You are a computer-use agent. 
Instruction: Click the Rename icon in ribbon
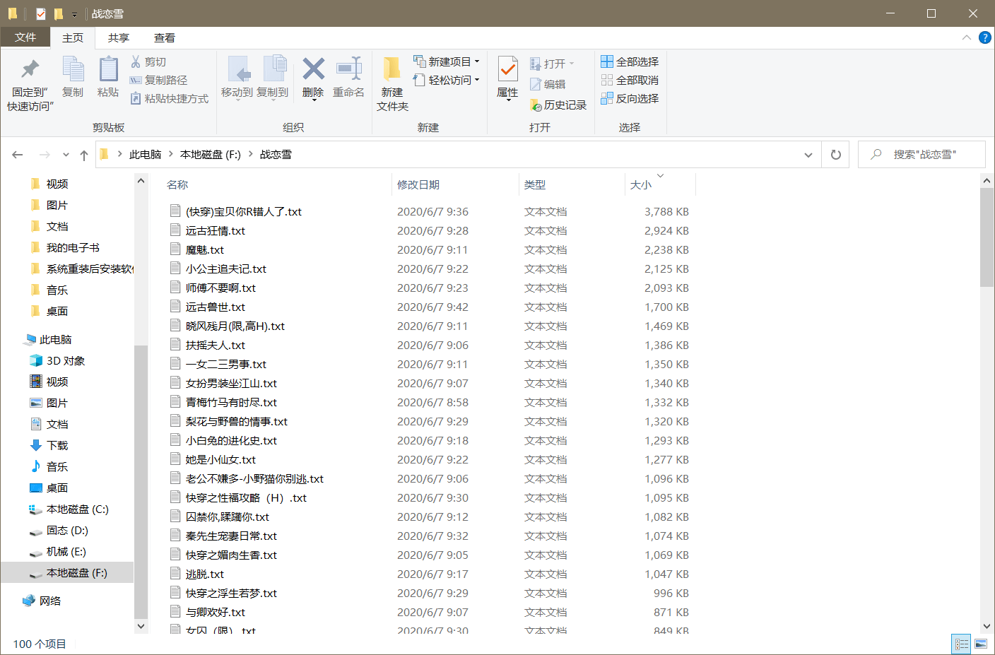click(348, 70)
